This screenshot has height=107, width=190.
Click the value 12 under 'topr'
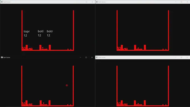coord(25,36)
